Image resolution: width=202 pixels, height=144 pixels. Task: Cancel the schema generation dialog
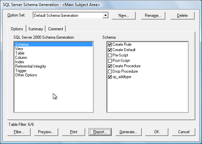point(183,132)
